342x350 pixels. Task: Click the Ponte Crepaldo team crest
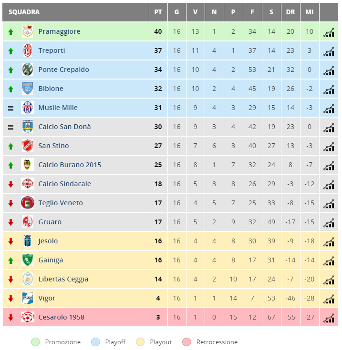(28, 70)
